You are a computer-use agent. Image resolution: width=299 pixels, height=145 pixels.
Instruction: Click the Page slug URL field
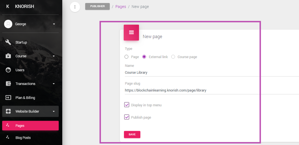[x=212, y=90]
